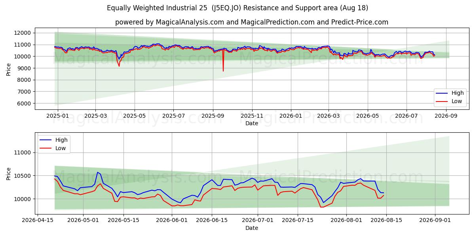This screenshot has height=237, width=475.
Task: Click the 2026-03 date tick on the upper chart
Action: (329, 116)
